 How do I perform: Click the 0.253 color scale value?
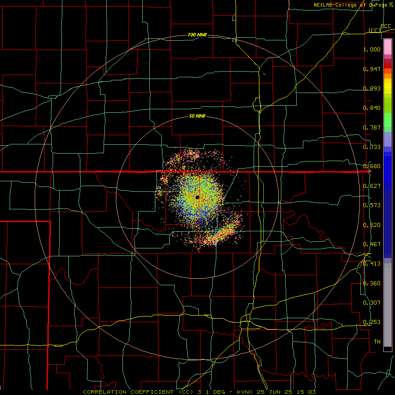[372, 322]
